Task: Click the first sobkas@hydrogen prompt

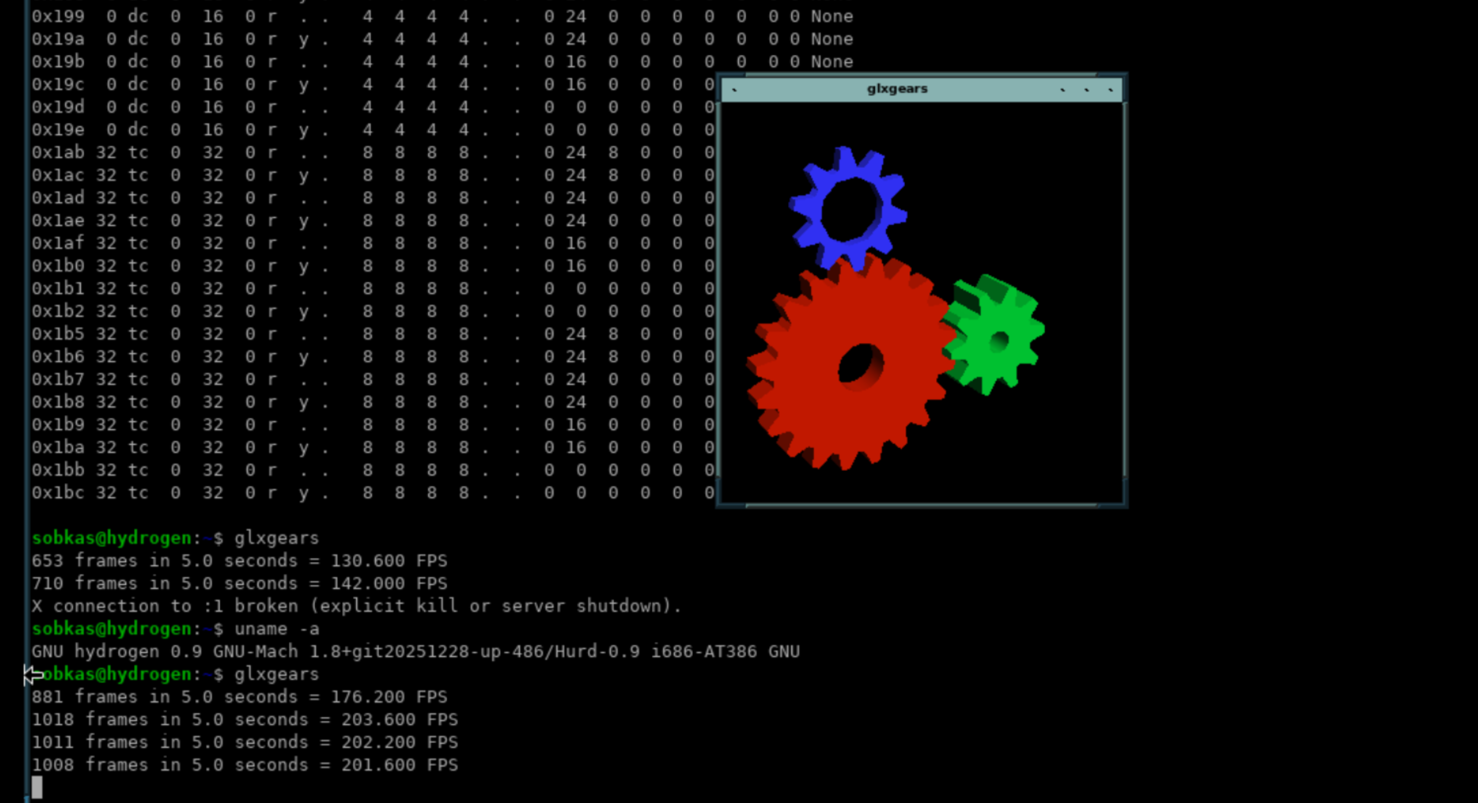Action: tap(112, 538)
